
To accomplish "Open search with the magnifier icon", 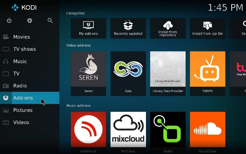I will [50, 21].
